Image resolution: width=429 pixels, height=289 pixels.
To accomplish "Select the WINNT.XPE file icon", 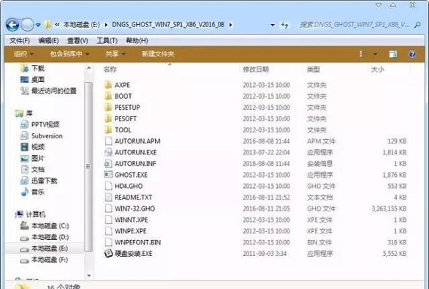I will pyautogui.click(x=109, y=219).
